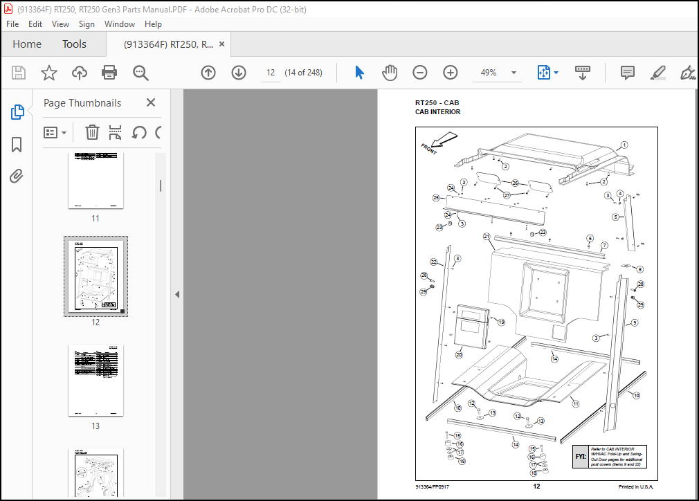This screenshot has height=501, width=699.
Task: Select the Hand pan tool
Action: pos(390,73)
